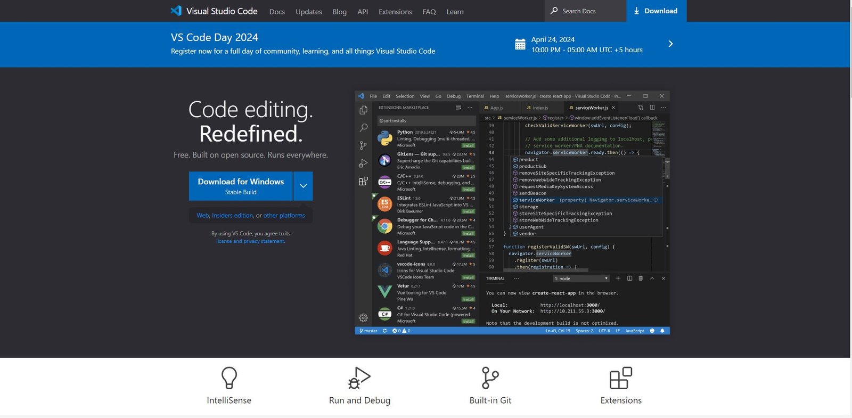
Task: Click the Search Docs field
Action: [585, 11]
